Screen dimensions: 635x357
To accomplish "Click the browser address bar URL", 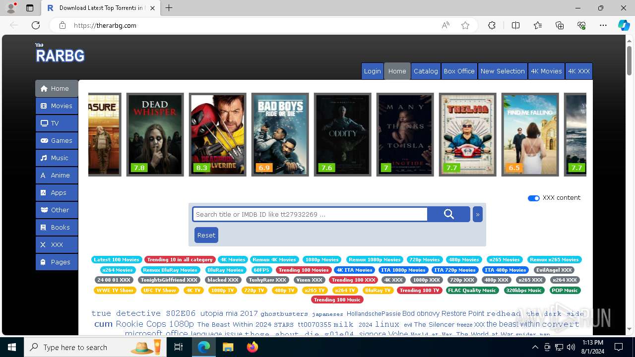I will pos(105,25).
